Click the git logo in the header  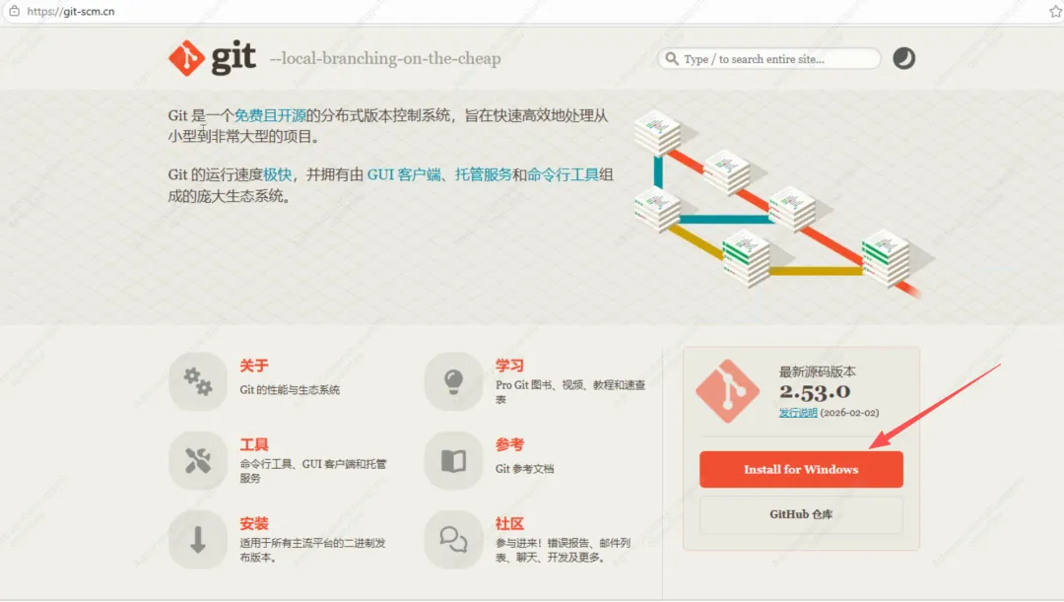213,58
